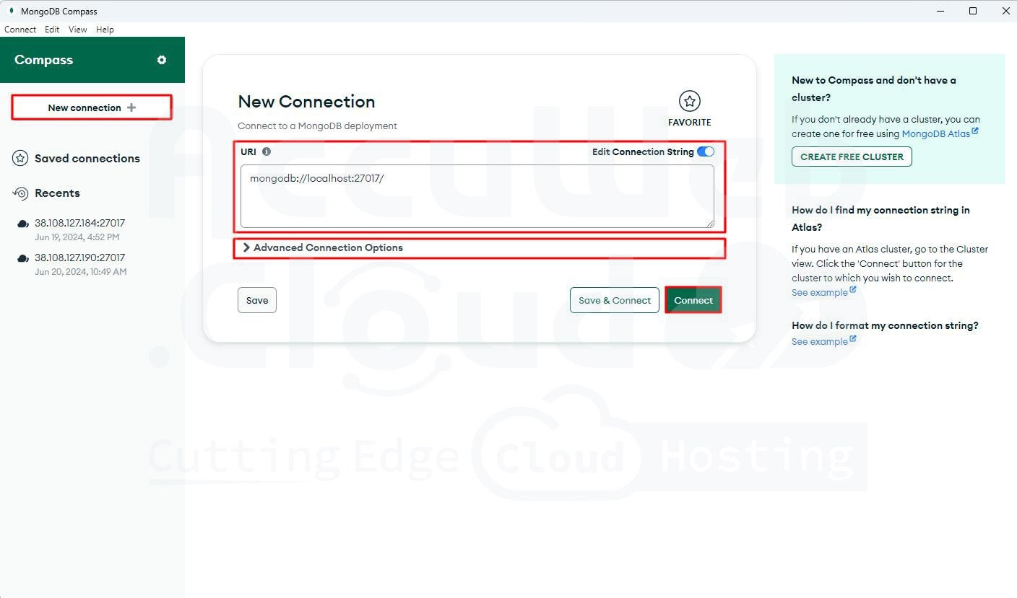Click the Save button

(x=257, y=300)
